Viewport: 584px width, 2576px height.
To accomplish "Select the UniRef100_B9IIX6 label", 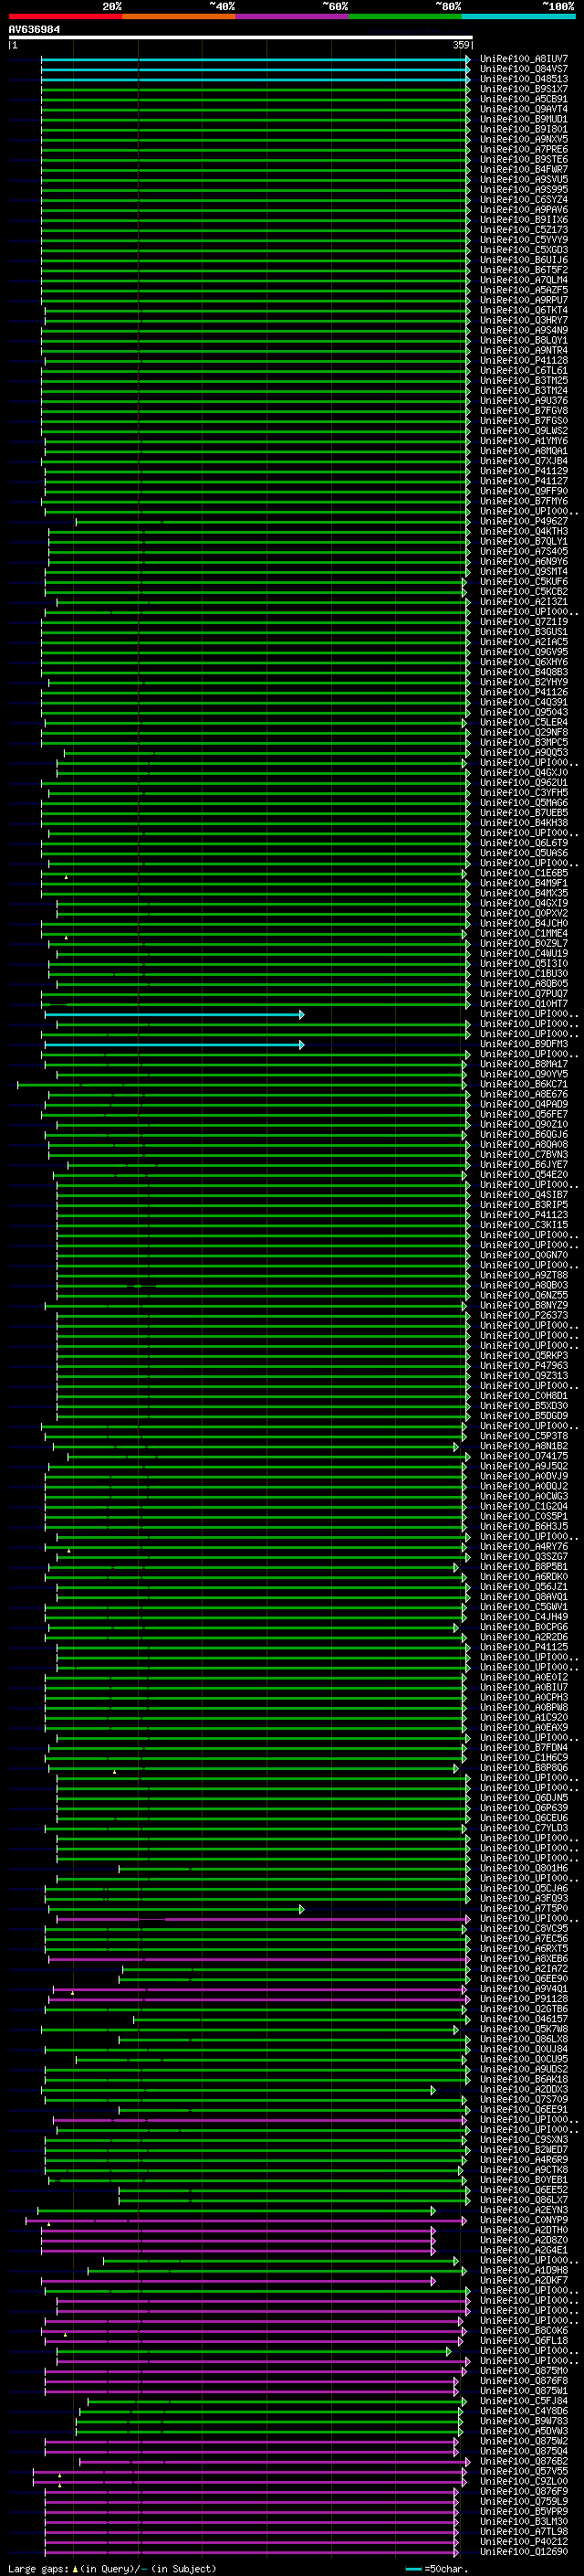I will point(524,219).
